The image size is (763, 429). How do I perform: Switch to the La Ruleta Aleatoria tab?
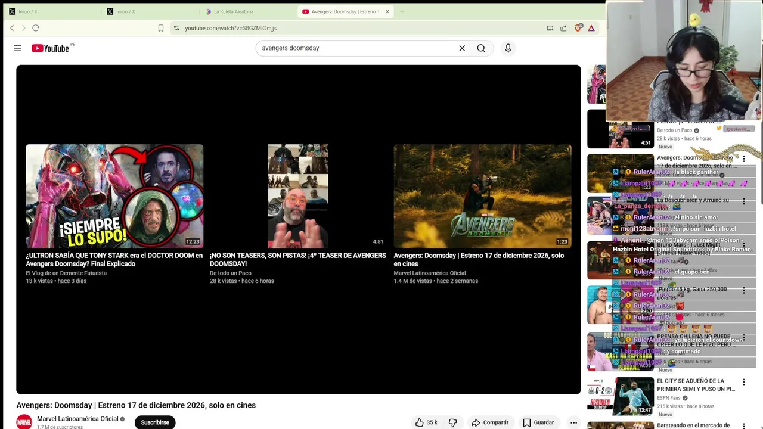click(x=247, y=11)
